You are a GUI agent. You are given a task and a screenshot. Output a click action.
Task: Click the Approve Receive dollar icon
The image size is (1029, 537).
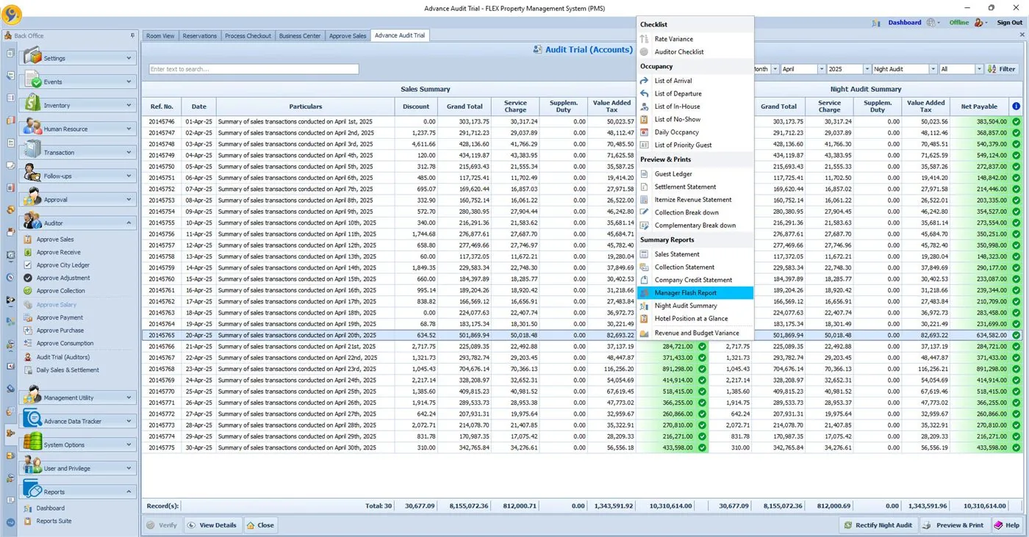pyautogui.click(x=28, y=252)
